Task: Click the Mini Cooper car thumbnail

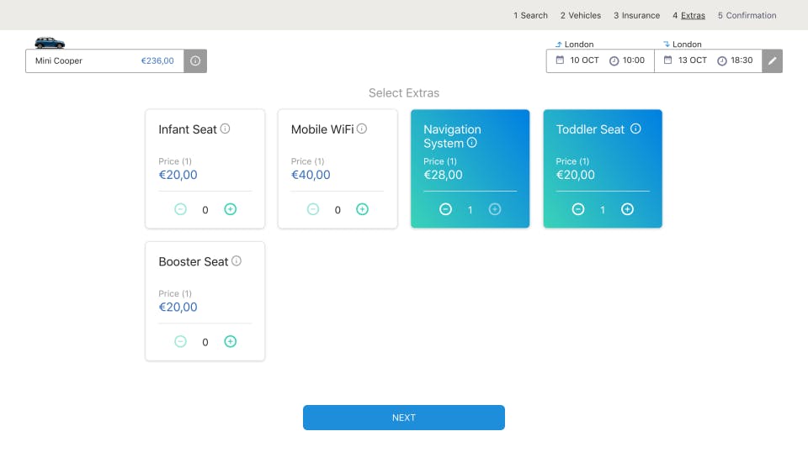Action: tap(50, 43)
